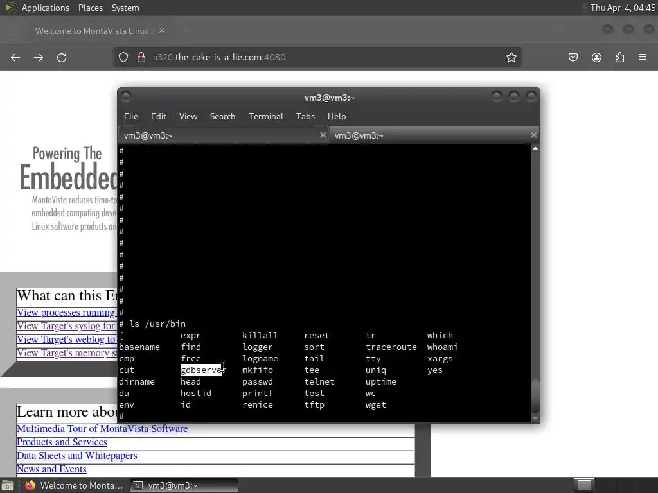Open the tracking protection shield icon

click(123, 57)
